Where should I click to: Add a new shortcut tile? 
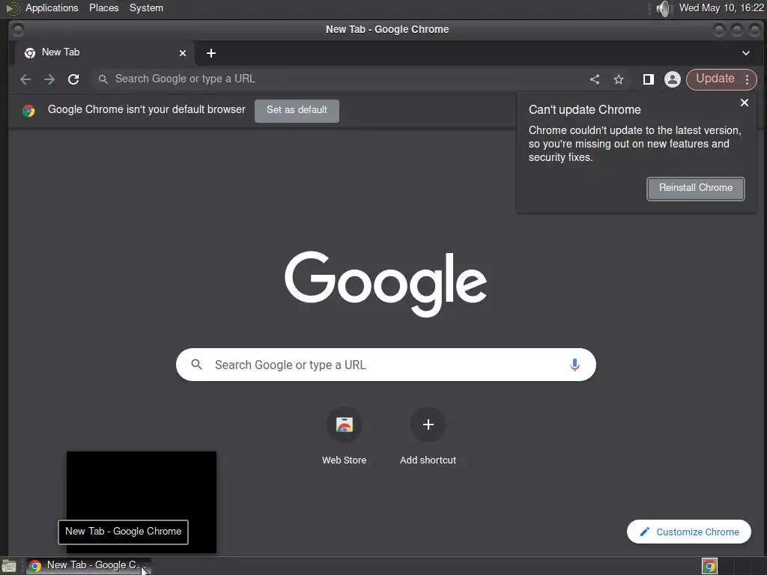pos(428,436)
